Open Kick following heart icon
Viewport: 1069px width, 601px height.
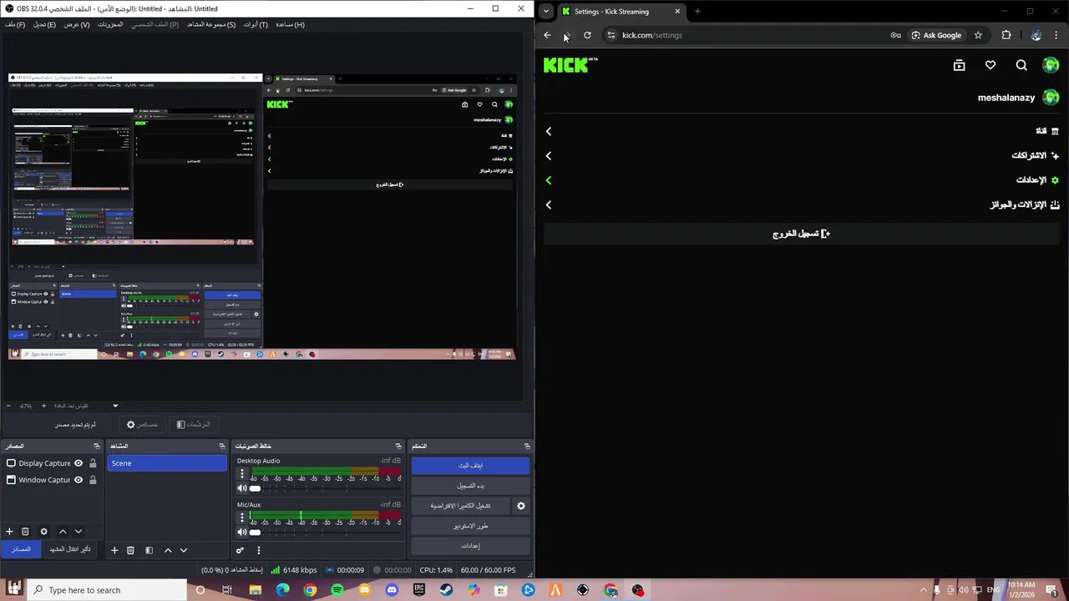(990, 65)
